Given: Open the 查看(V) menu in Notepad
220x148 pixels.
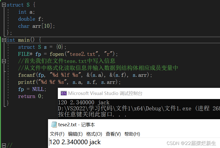Looking at the screenshot, I should pyautogui.click(x=113, y=134).
